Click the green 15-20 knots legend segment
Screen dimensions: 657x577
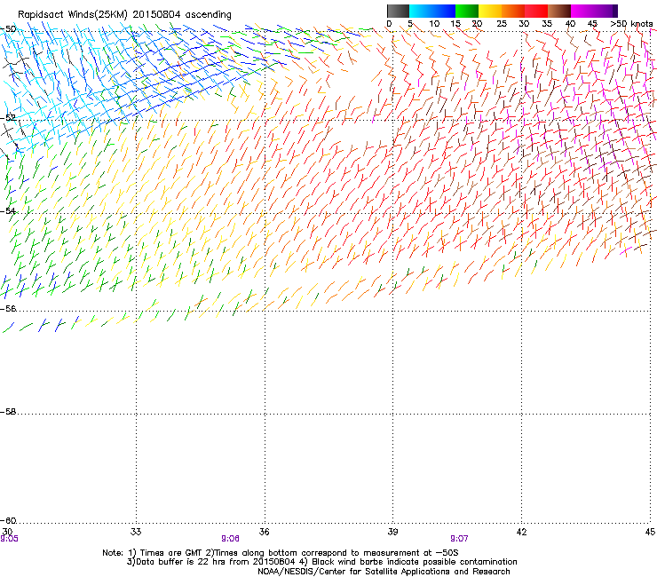(467, 11)
